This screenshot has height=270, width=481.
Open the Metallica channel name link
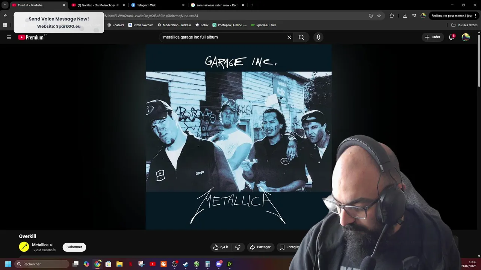(x=40, y=245)
